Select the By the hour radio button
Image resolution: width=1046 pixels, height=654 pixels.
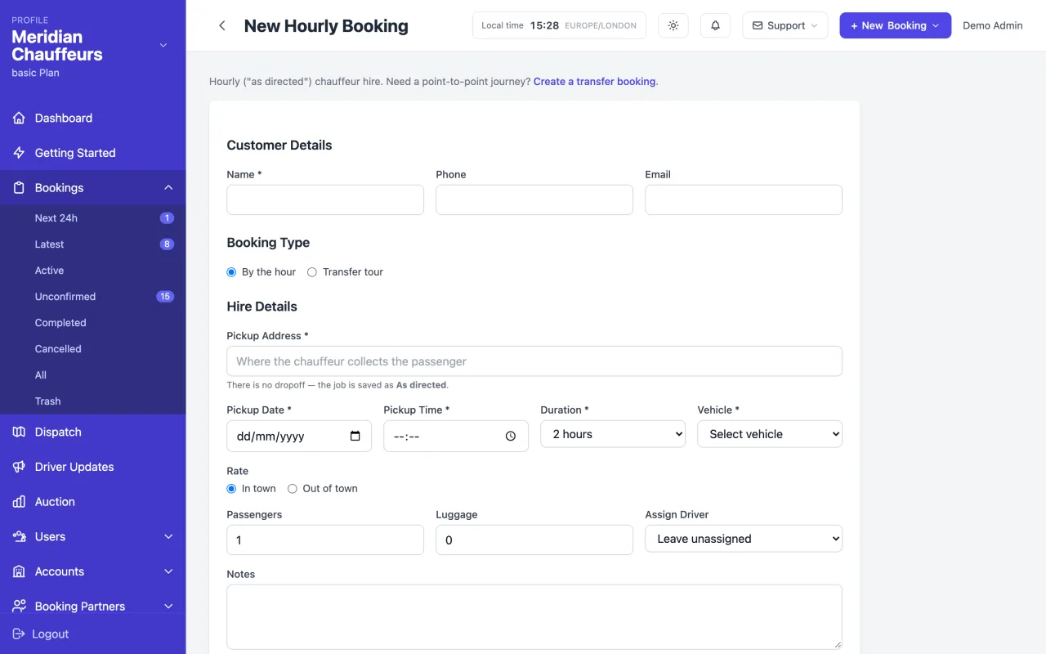231,272
